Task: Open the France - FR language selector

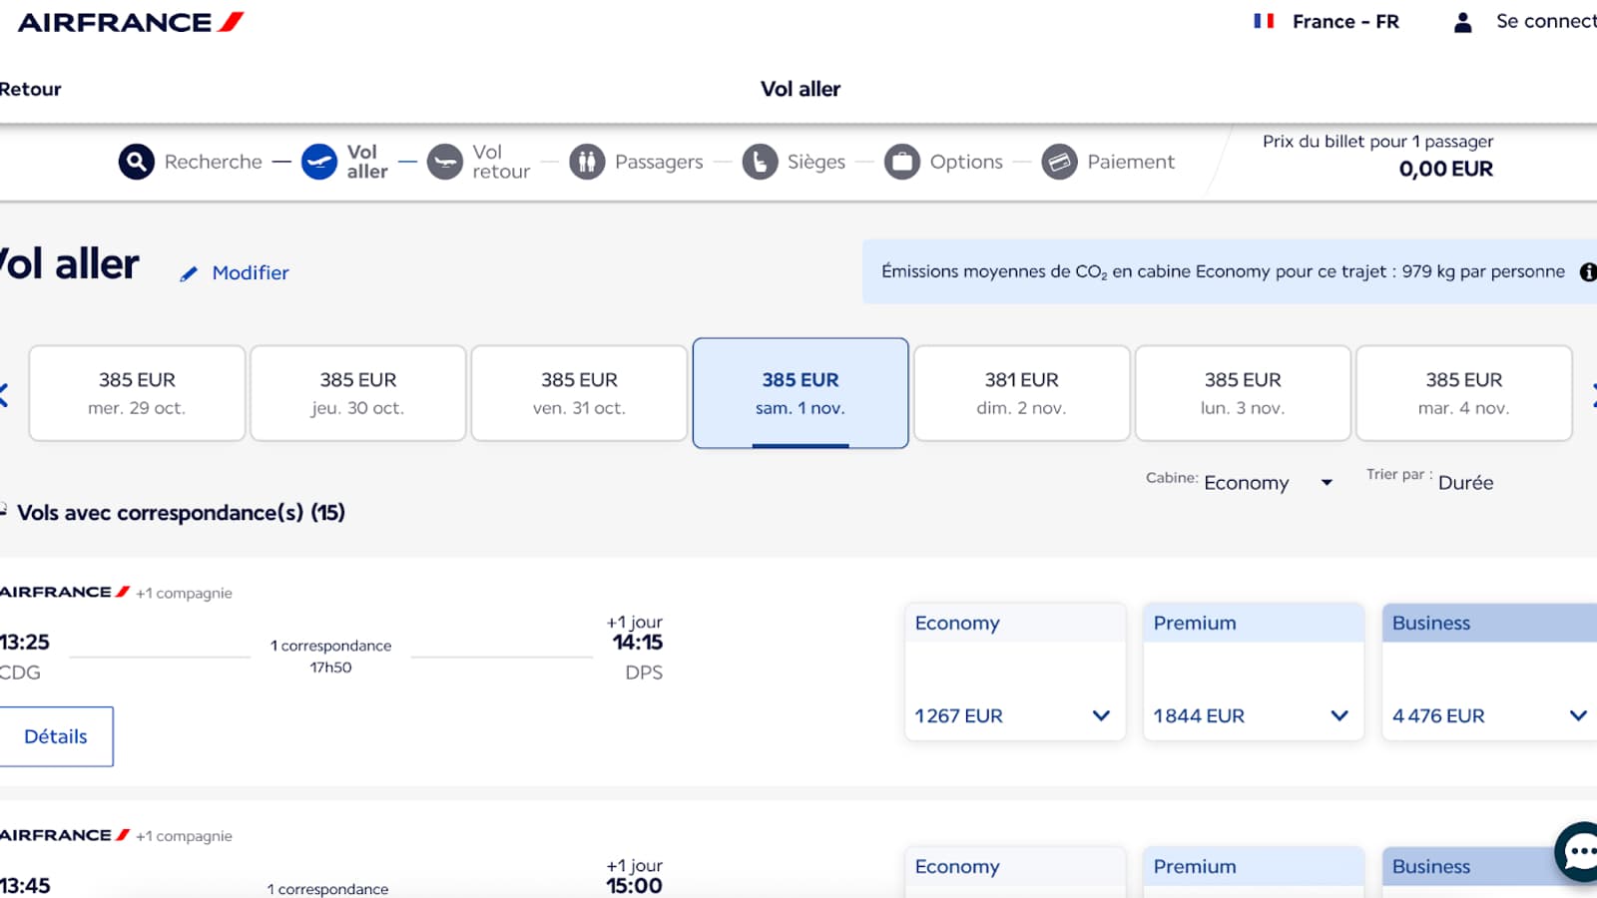Action: [x=1328, y=22]
